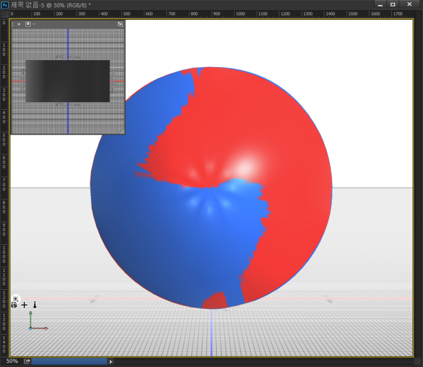
Task: Click the Select View/Camera icon in secondary view
Action: (28, 24)
